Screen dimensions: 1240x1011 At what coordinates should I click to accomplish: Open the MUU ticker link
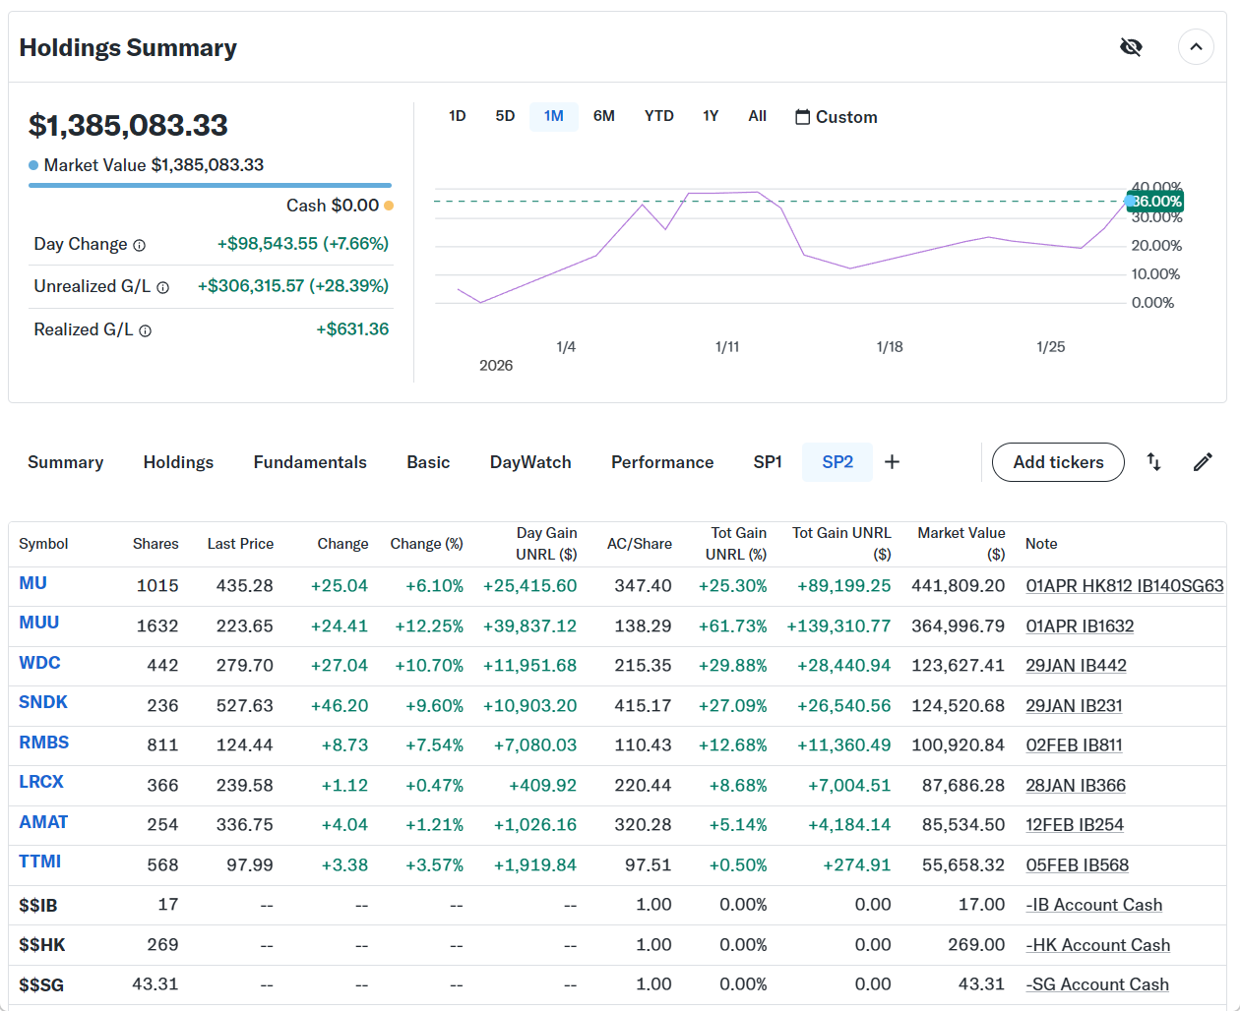(x=39, y=623)
